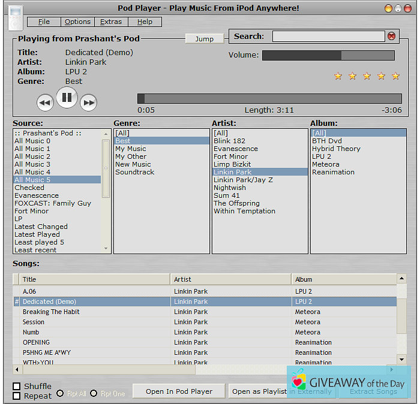420x404 pixels.
Task: Select the Rpt All radio button
Action: coord(60,394)
